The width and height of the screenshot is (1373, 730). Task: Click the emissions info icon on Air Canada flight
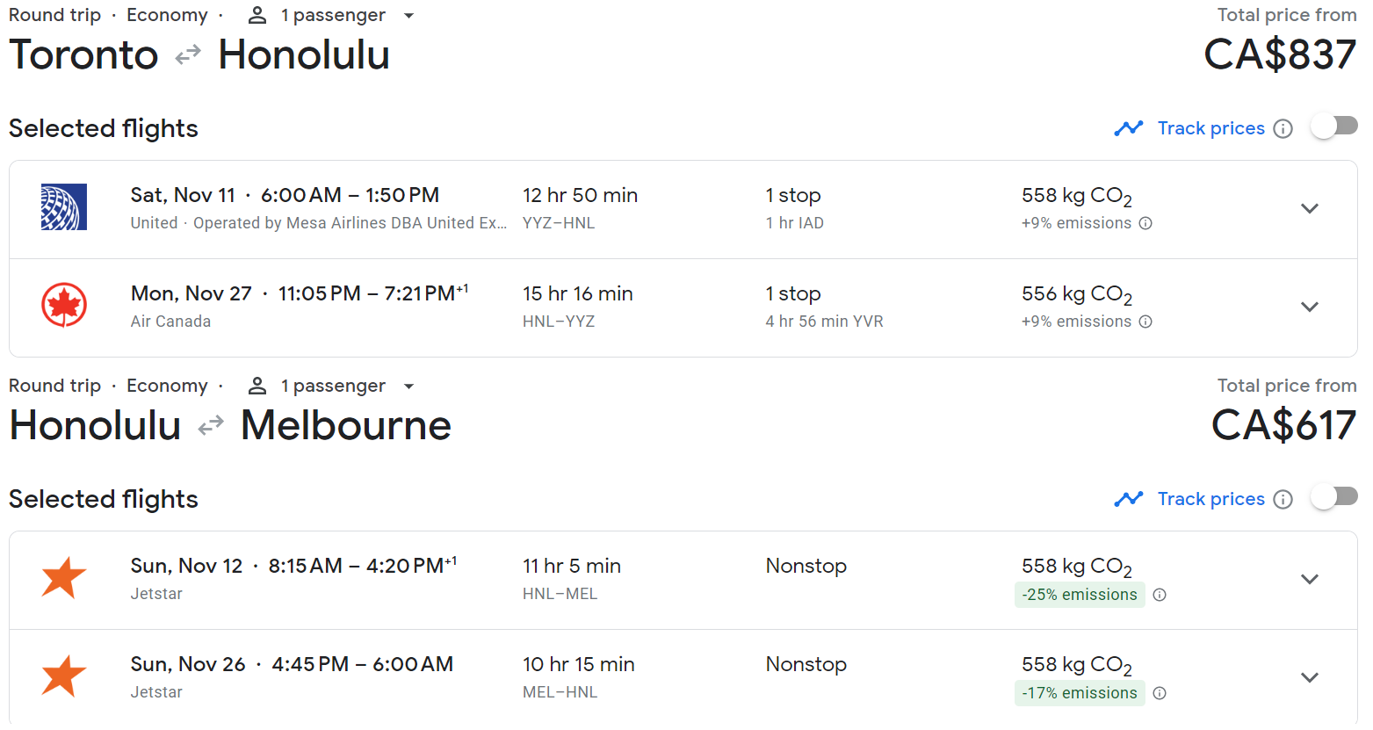pos(1145,322)
